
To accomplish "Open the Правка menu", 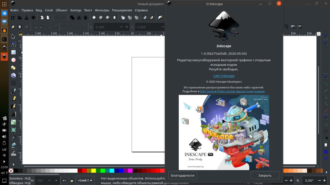I will pyautogui.click(x=27, y=10).
